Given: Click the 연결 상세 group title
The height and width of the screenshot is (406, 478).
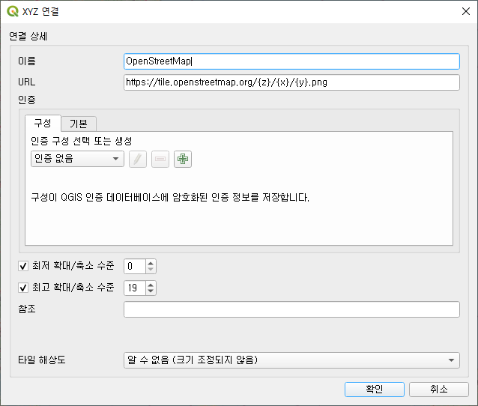Looking at the screenshot, I should tap(28, 36).
